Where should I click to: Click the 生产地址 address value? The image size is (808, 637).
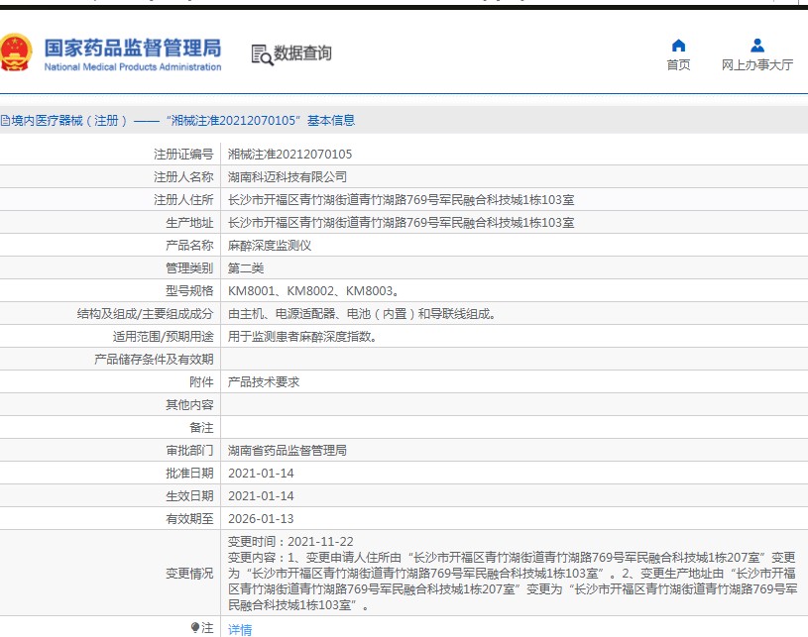pyautogui.click(x=401, y=223)
